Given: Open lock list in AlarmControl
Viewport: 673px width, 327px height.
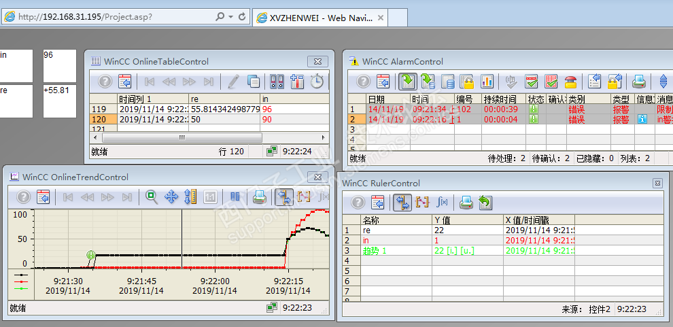Looking at the screenshot, I should point(467,81).
